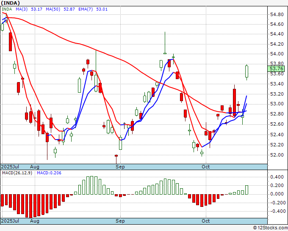288x231 pixels.
Task: Click Oct on the price chart axis
Action: pyautogui.click(x=205, y=167)
